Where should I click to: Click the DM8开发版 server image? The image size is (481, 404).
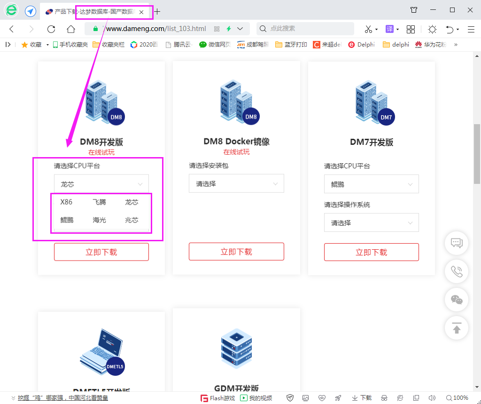[x=105, y=103]
